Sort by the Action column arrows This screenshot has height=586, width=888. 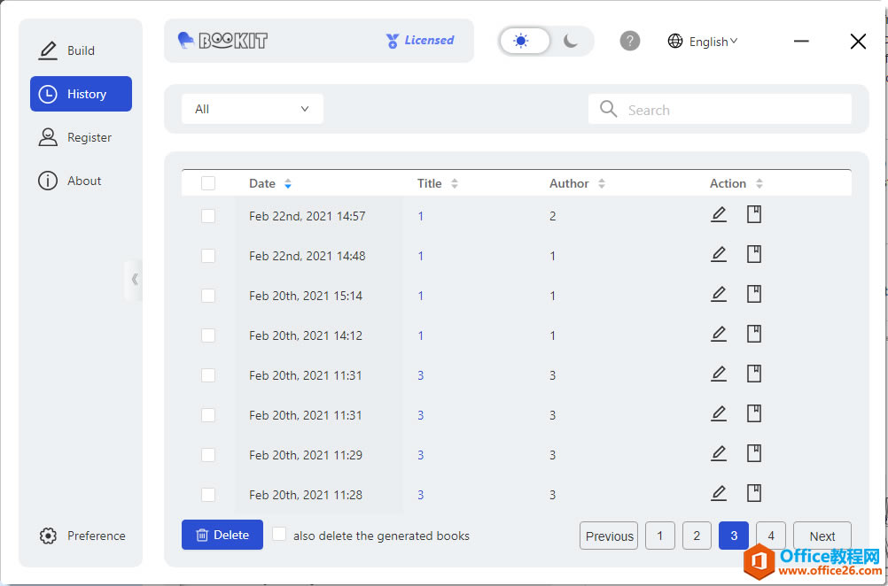tap(759, 183)
